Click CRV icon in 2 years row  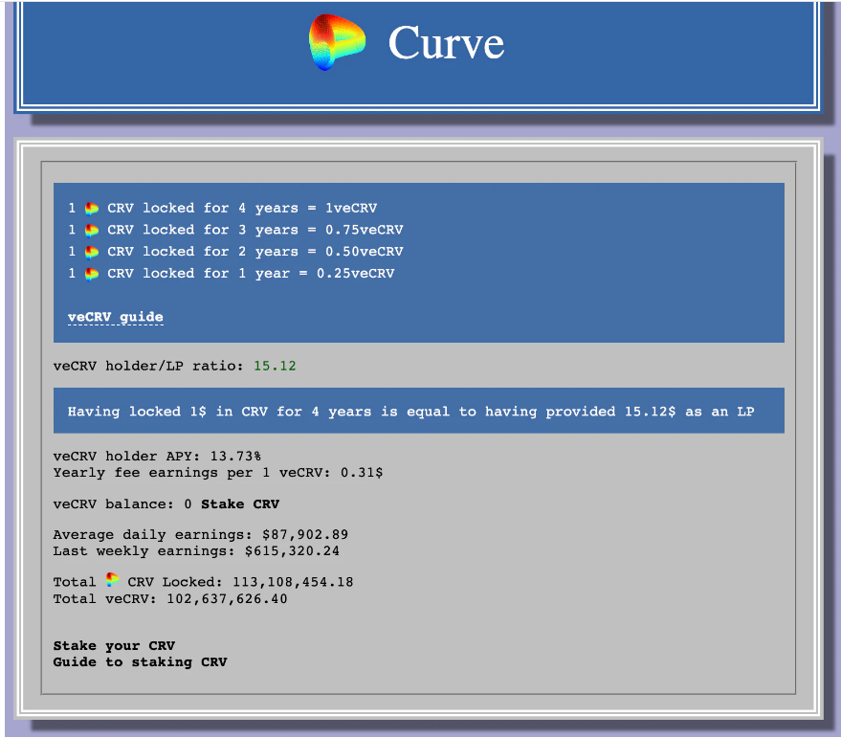92,252
